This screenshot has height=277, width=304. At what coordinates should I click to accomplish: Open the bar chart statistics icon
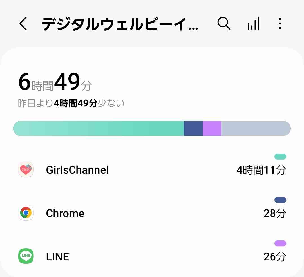click(x=253, y=23)
